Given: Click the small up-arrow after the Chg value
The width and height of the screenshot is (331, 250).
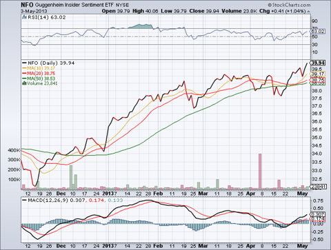Looking at the screenshot, I should [x=308, y=12].
